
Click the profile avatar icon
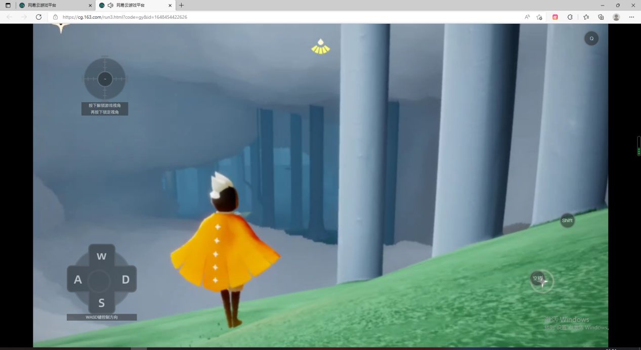click(x=616, y=17)
